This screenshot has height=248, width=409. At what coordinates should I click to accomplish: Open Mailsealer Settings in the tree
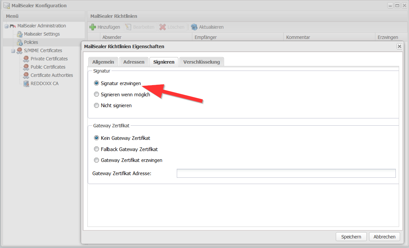(42, 34)
